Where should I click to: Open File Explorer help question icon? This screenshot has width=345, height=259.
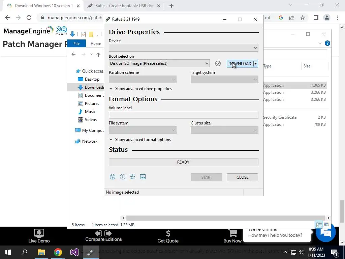click(327, 44)
